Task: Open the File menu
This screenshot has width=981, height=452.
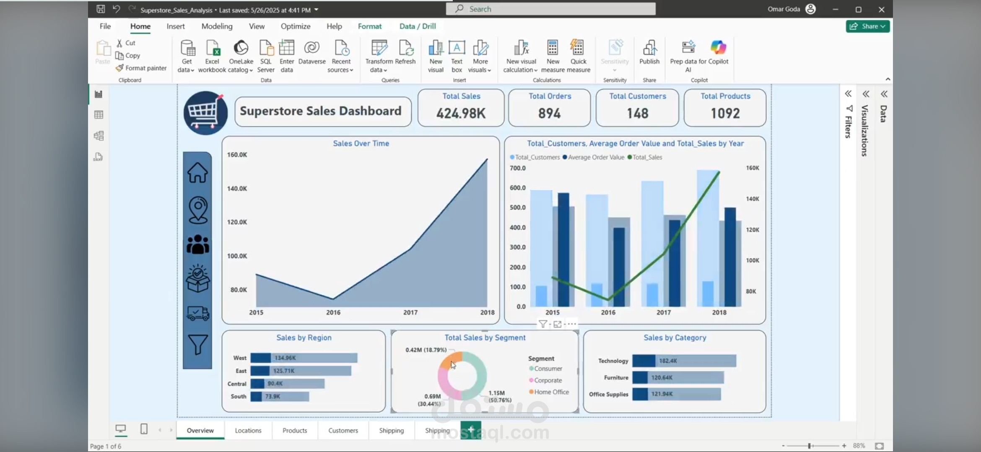Action: [x=105, y=26]
